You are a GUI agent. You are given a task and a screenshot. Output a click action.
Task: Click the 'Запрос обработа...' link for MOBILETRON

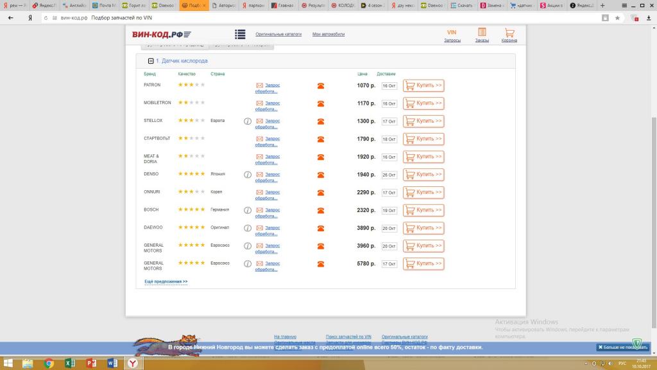(272, 103)
